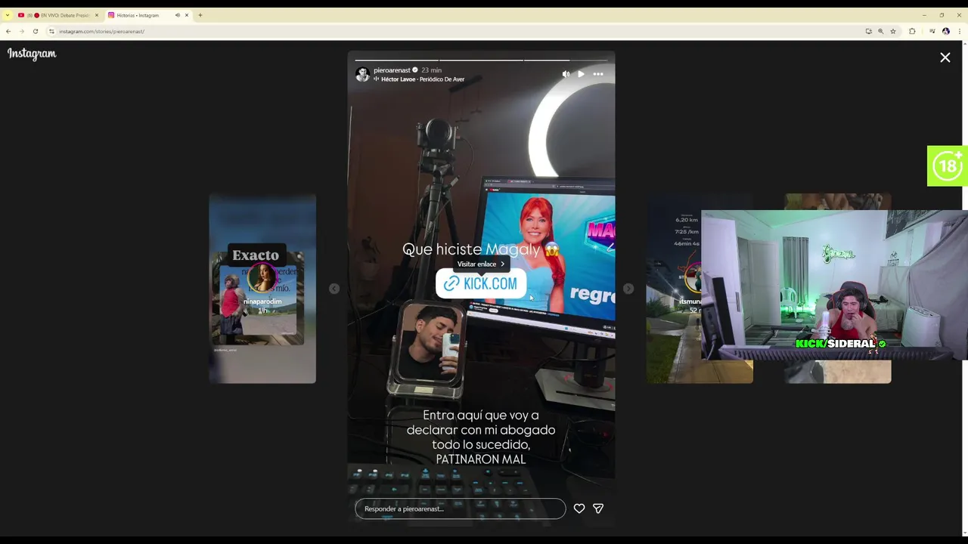Click the streamer webcam overlay
Viewport: 968px width, 544px height.
[834, 285]
